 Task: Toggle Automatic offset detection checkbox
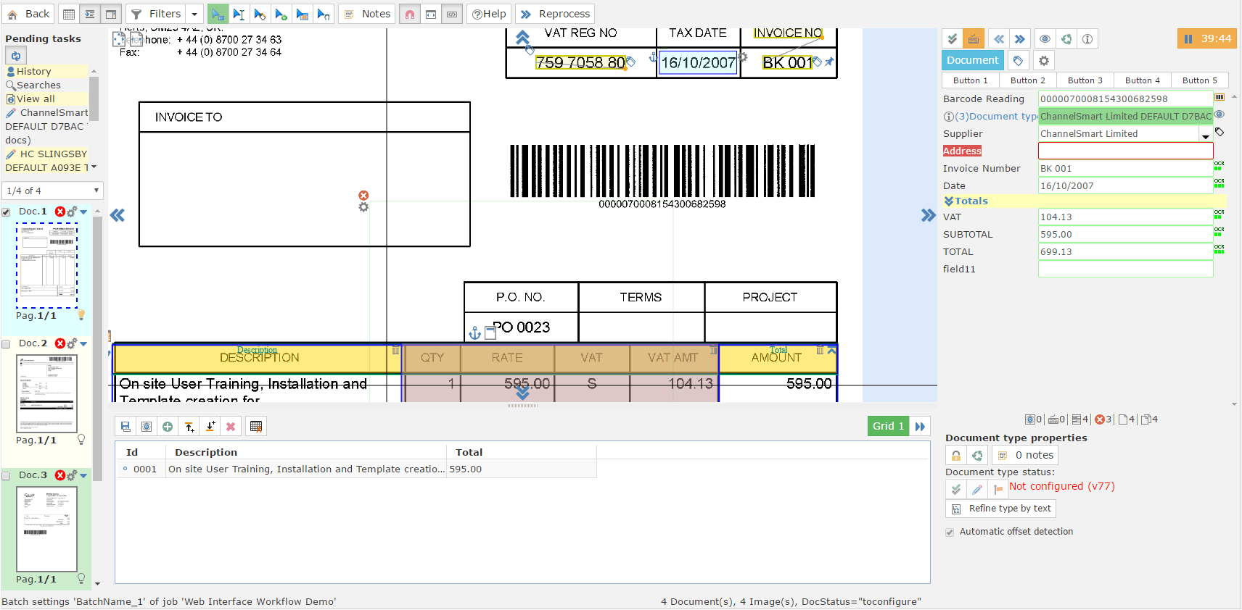[950, 532]
